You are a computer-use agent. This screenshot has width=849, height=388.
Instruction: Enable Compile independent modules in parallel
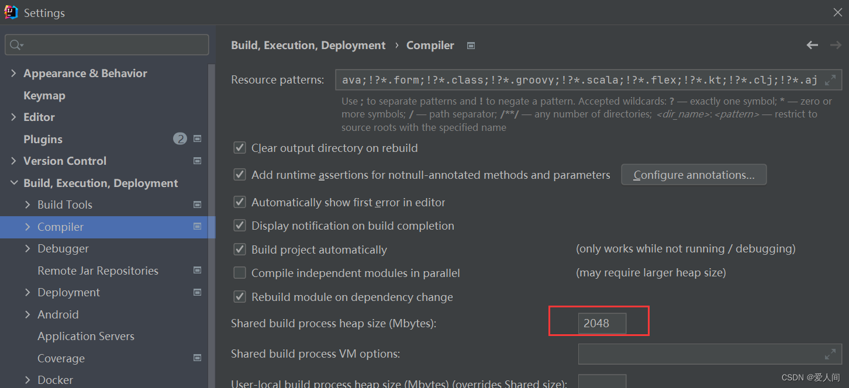coord(240,273)
